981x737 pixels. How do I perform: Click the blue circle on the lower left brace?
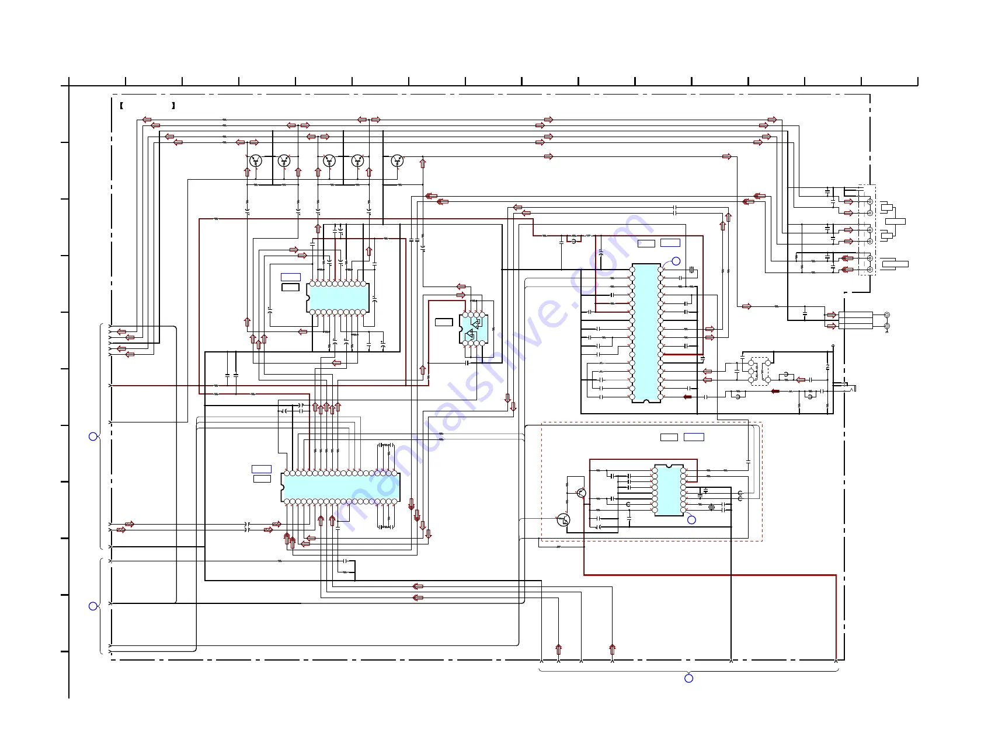tap(92, 606)
